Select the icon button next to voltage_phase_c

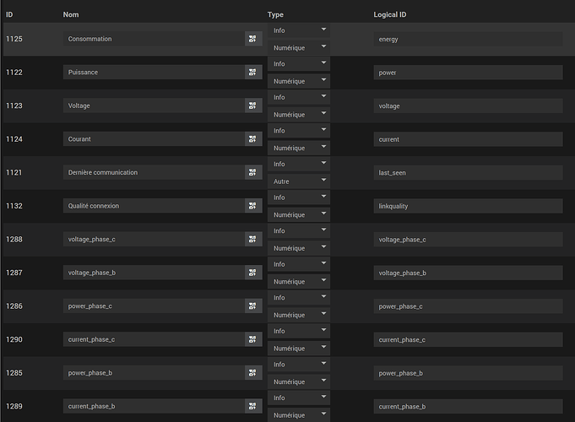click(x=252, y=239)
